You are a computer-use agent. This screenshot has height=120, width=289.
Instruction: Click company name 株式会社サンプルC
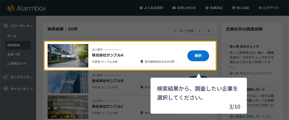107,106
